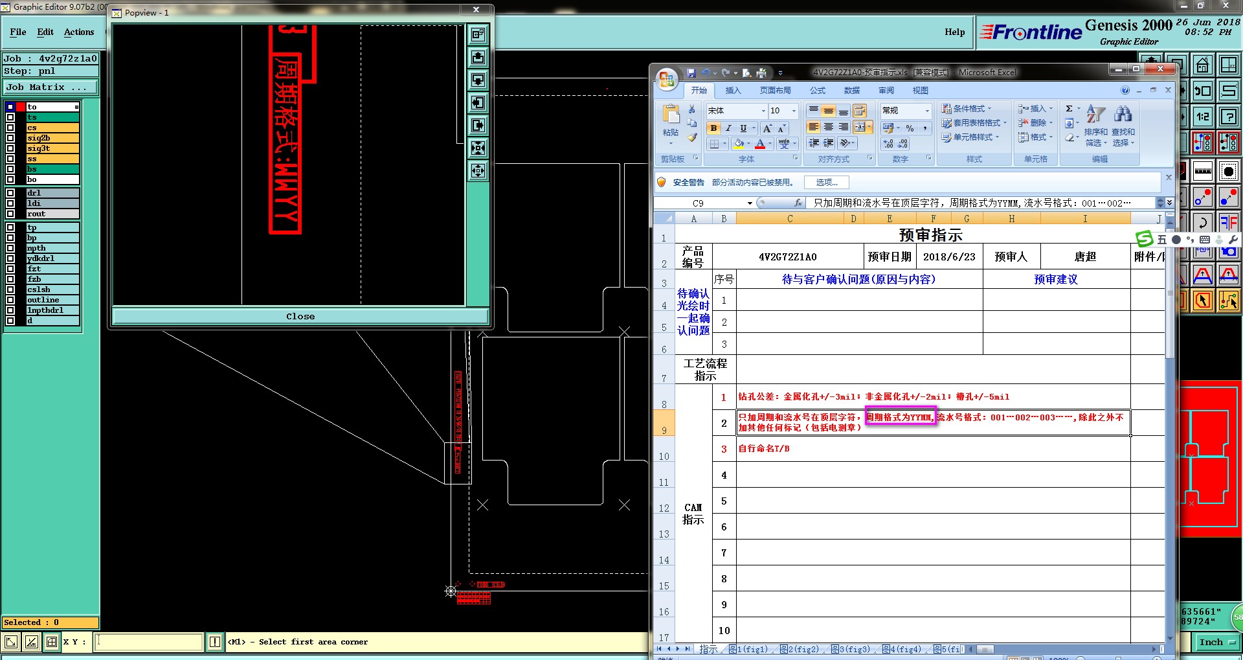Toggle visibility checkbox for layer ts

coord(10,117)
